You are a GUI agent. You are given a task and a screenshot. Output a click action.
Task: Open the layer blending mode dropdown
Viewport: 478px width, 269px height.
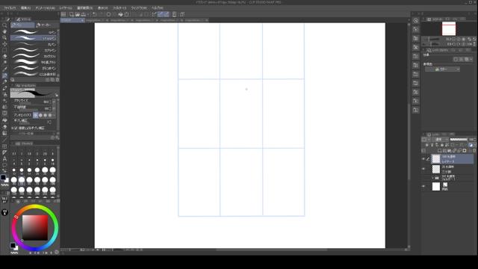click(441, 140)
